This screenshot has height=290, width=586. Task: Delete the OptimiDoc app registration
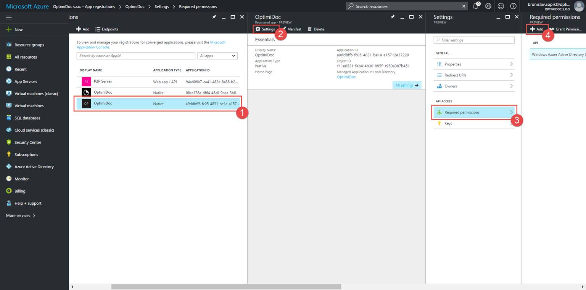point(316,29)
